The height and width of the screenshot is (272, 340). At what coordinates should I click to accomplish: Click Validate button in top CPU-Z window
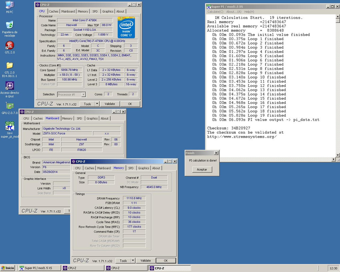pos(110,104)
